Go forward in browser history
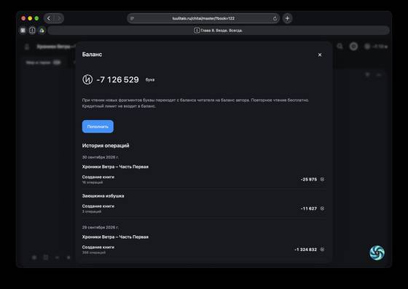 [59, 18]
